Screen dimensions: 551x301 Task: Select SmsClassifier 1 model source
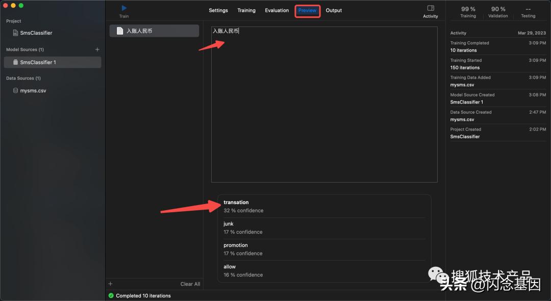click(38, 62)
